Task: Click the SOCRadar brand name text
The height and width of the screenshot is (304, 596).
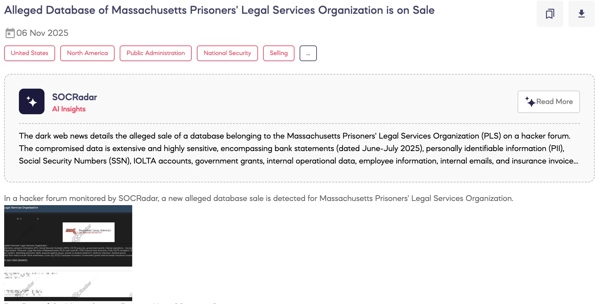Action: tap(75, 97)
